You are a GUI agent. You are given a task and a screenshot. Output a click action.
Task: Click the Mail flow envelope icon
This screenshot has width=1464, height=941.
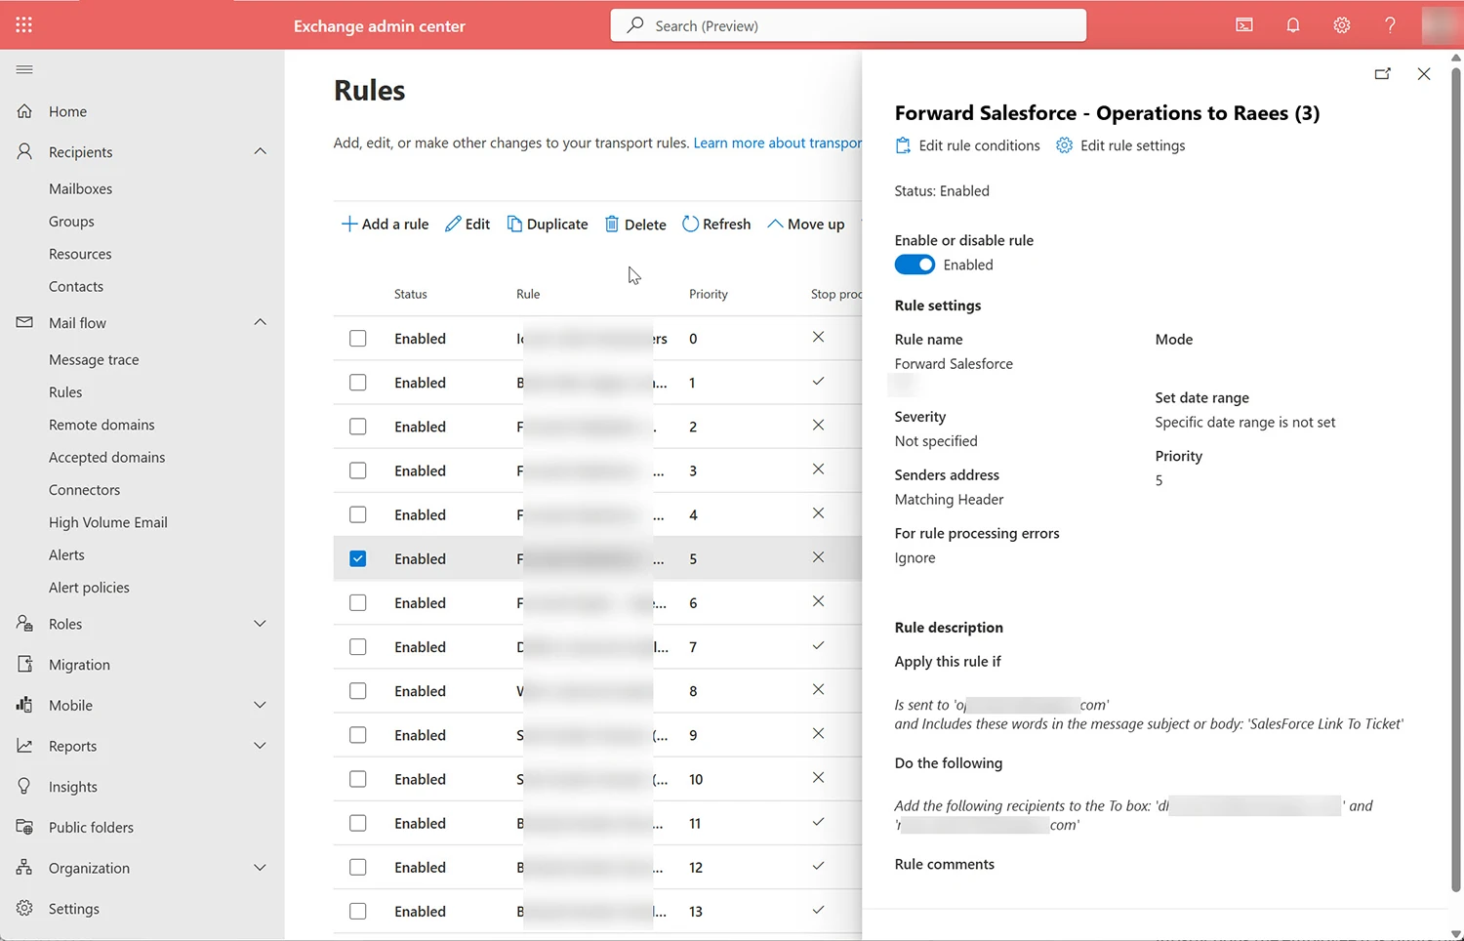24,322
